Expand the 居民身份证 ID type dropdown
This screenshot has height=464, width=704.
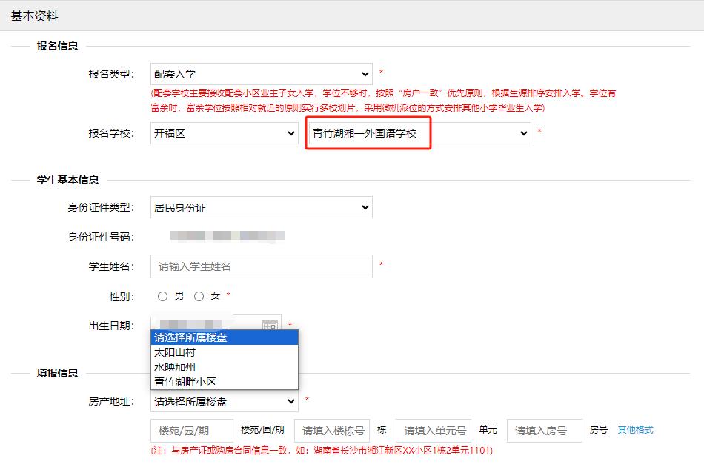261,208
